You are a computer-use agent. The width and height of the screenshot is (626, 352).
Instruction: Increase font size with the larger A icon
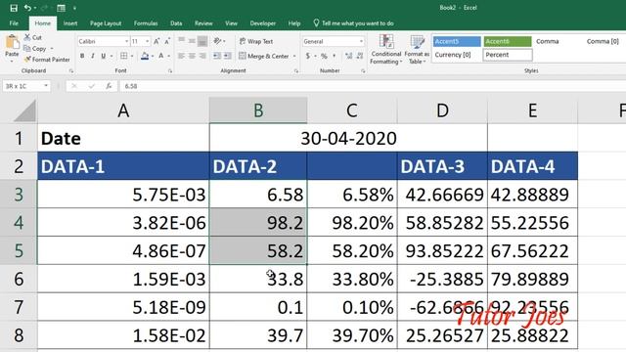click(156, 41)
